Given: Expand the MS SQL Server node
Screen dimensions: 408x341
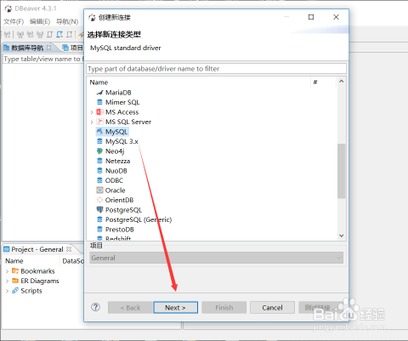Looking at the screenshot, I should coord(92,122).
